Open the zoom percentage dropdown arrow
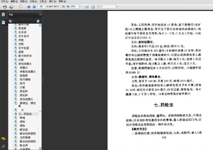 click(80, 6)
